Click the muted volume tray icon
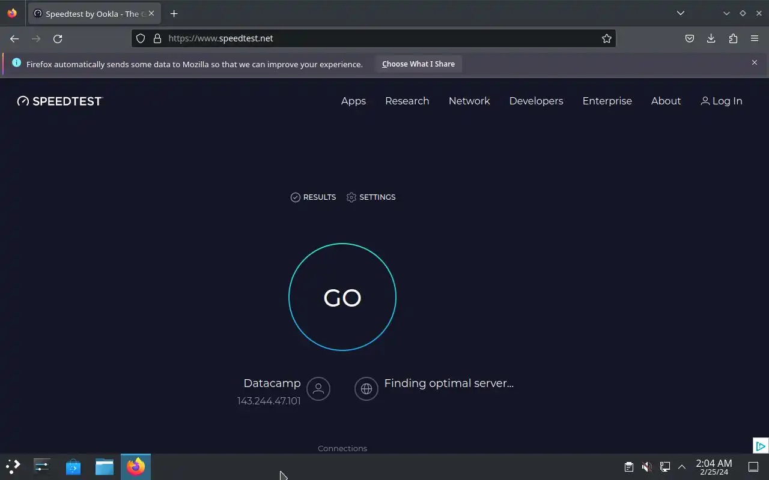The width and height of the screenshot is (769, 480). pyautogui.click(x=646, y=467)
